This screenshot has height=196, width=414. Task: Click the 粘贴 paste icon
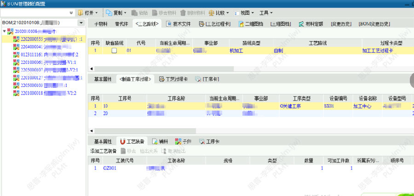(134, 13)
